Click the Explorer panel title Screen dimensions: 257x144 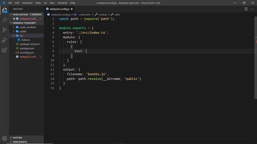18,9
